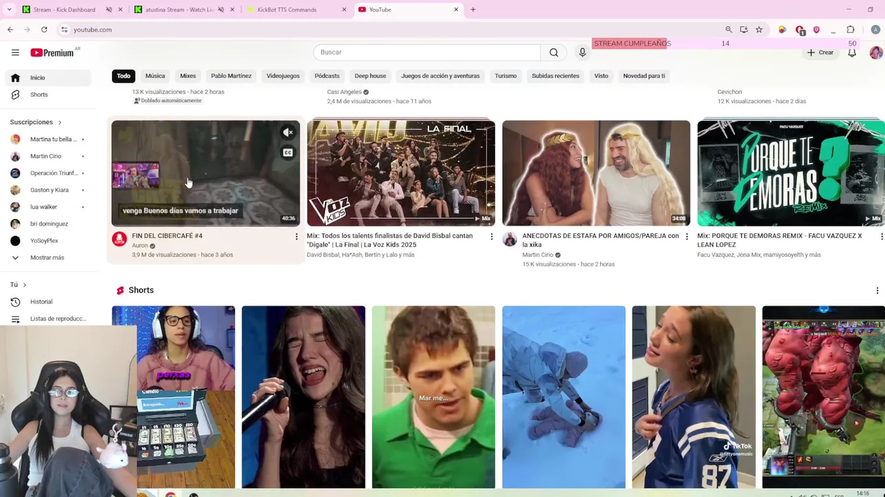Select the Mixes filter chip
The width and height of the screenshot is (885, 497).
(188, 76)
